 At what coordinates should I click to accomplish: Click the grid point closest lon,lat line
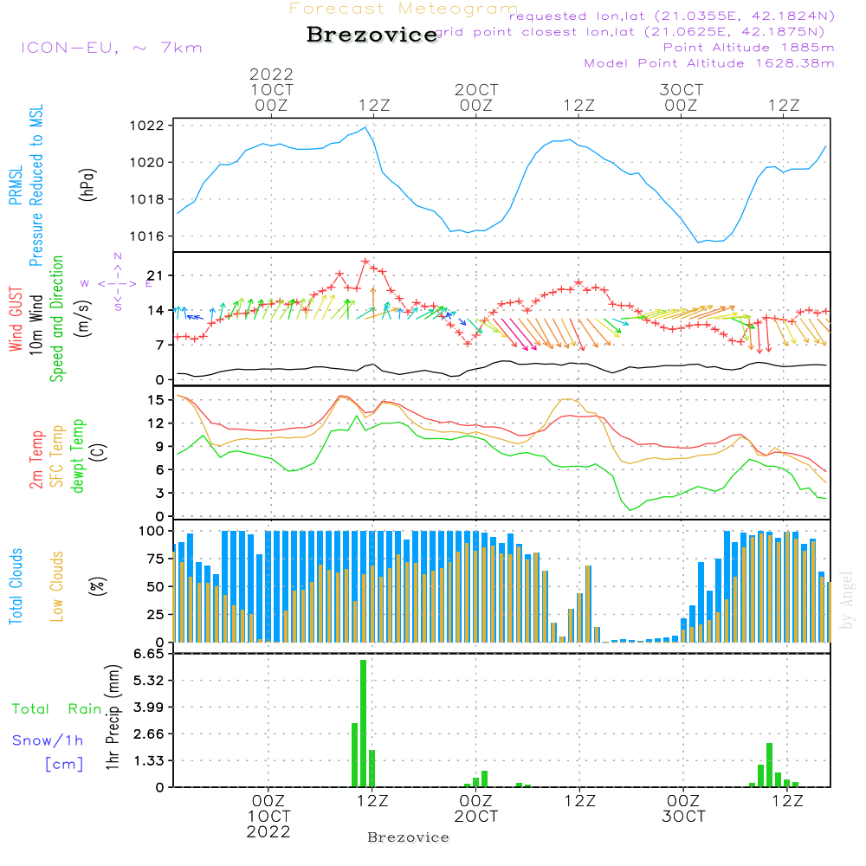tap(630, 32)
